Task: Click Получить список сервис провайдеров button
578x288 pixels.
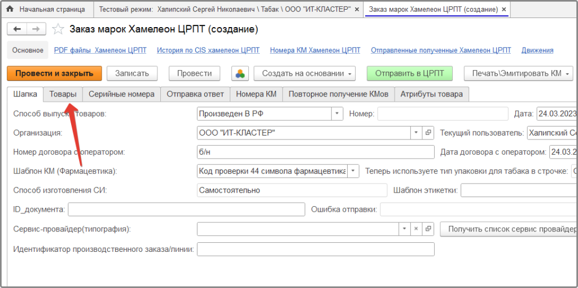Action: (x=509, y=229)
